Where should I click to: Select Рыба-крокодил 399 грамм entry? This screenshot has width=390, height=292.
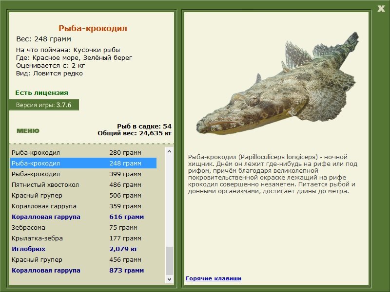click(x=83, y=174)
